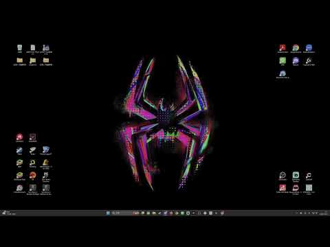Open the black C-logo desktop shortcut
The height and width of the screenshot is (247, 330).
[309, 176]
